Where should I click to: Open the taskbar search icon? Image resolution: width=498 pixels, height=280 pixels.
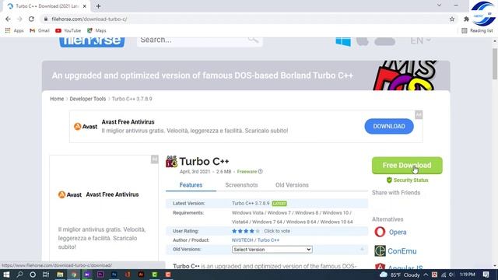coord(19,275)
